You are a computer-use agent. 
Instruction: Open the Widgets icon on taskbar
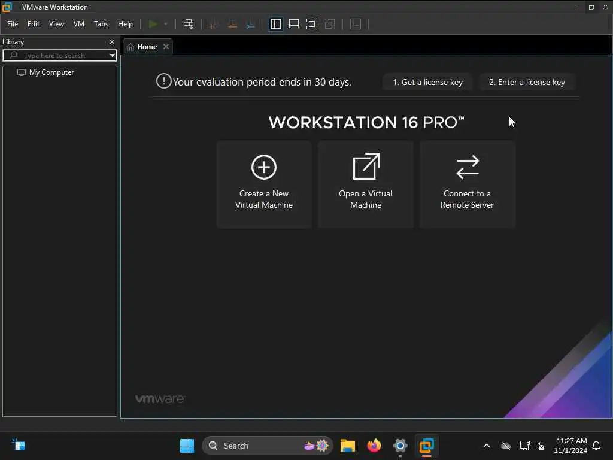(19, 445)
